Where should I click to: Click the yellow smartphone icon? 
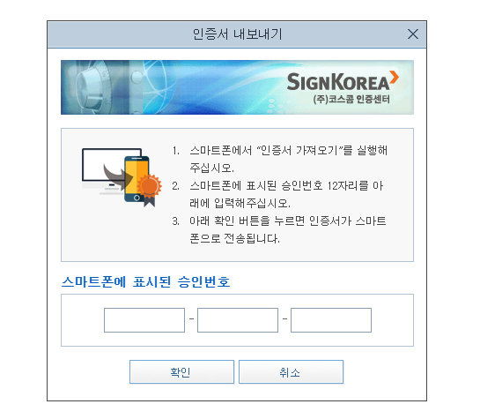137,179
